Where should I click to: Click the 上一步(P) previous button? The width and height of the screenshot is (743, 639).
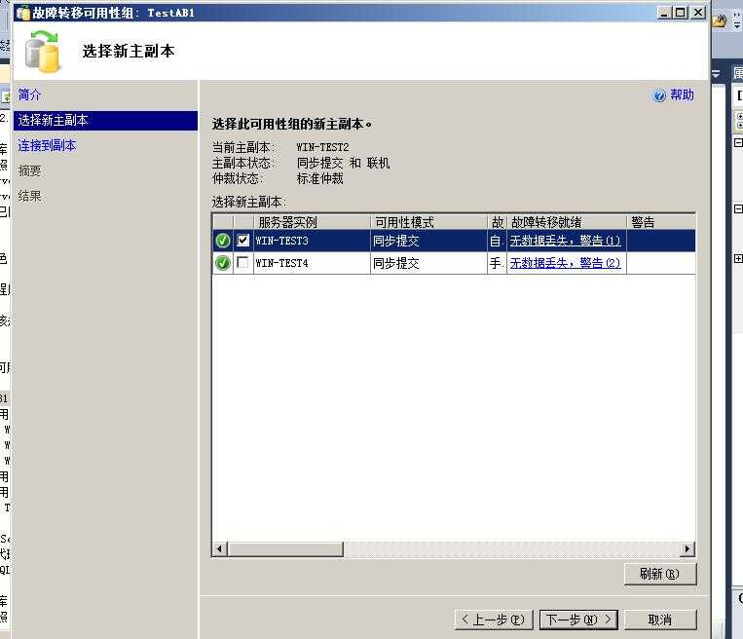[x=494, y=620]
